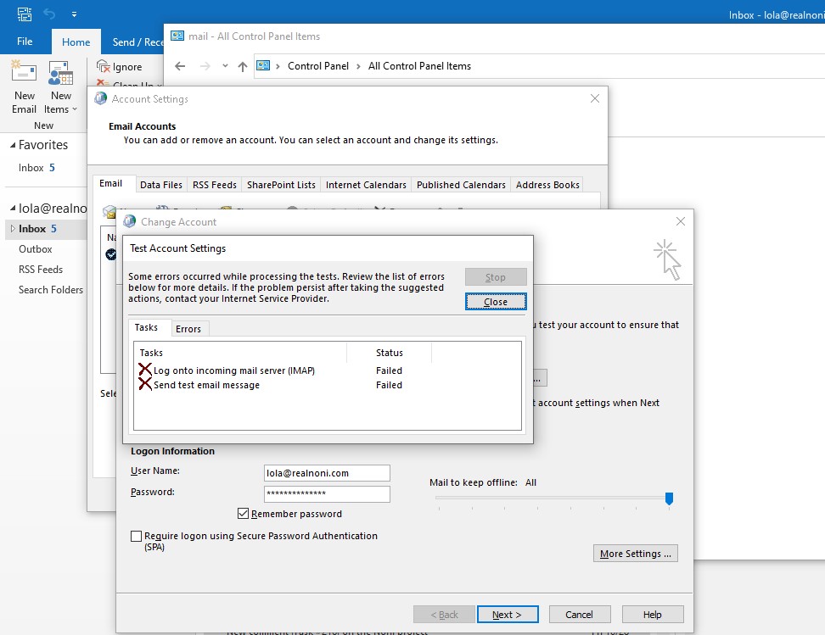Click Outlook send/receive quick access icon
This screenshot has width=825, height=635.
(x=25, y=14)
